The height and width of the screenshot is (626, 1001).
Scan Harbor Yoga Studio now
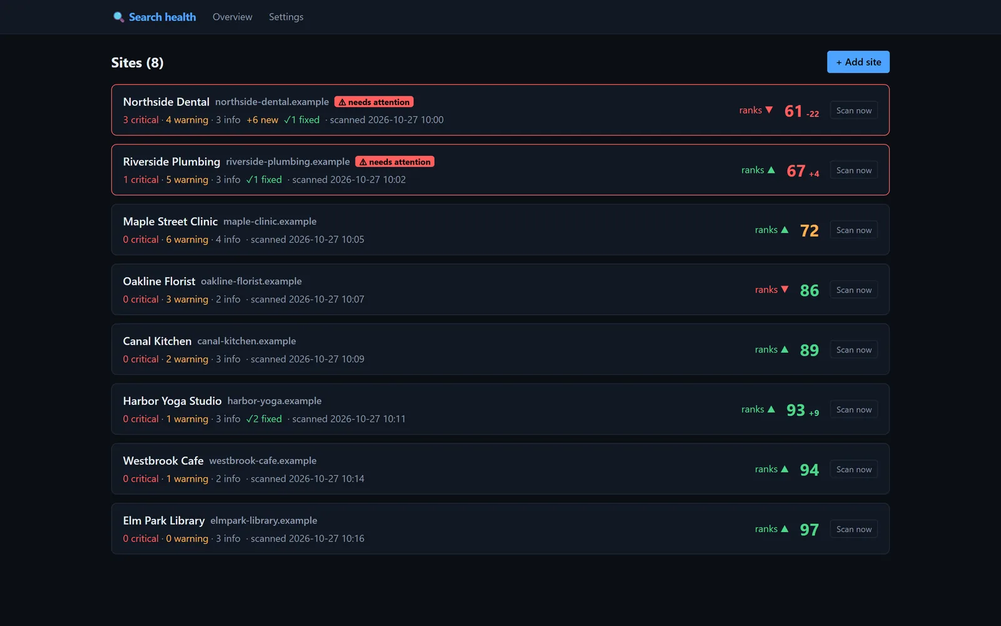coord(854,409)
